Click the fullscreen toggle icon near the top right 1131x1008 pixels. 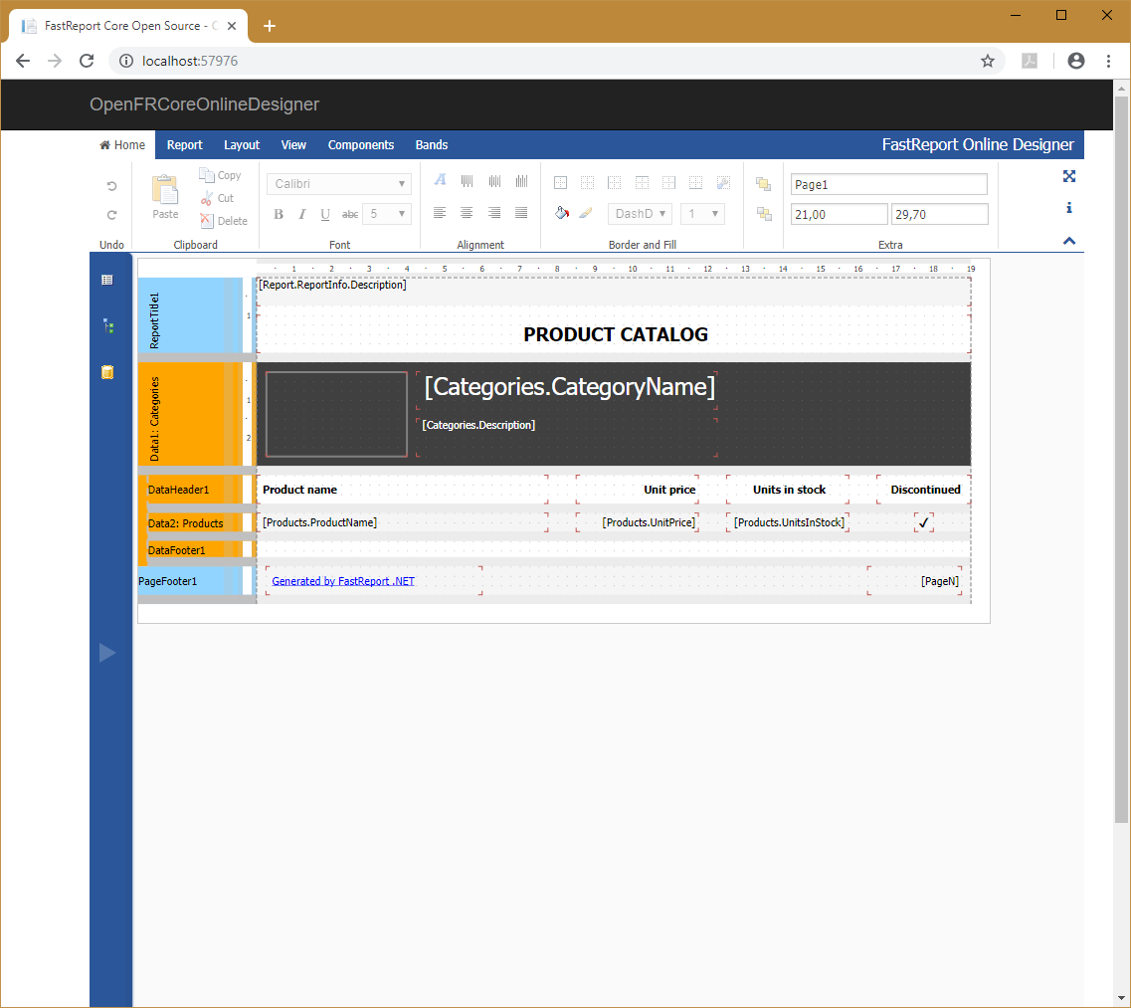click(1068, 176)
